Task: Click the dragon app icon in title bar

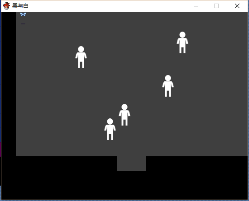Action: [6, 6]
